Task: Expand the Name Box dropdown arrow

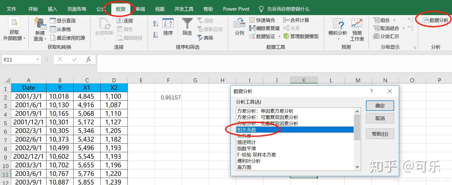Action: (38, 60)
